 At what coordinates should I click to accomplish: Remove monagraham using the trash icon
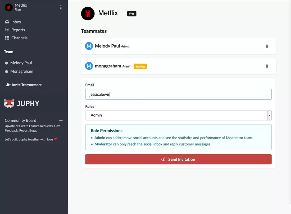click(x=267, y=66)
